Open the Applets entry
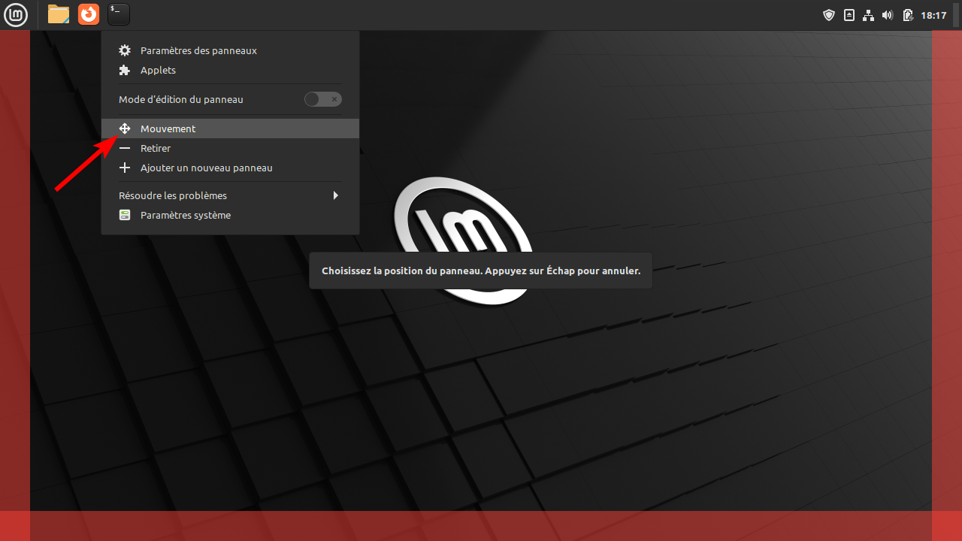 [230, 70]
